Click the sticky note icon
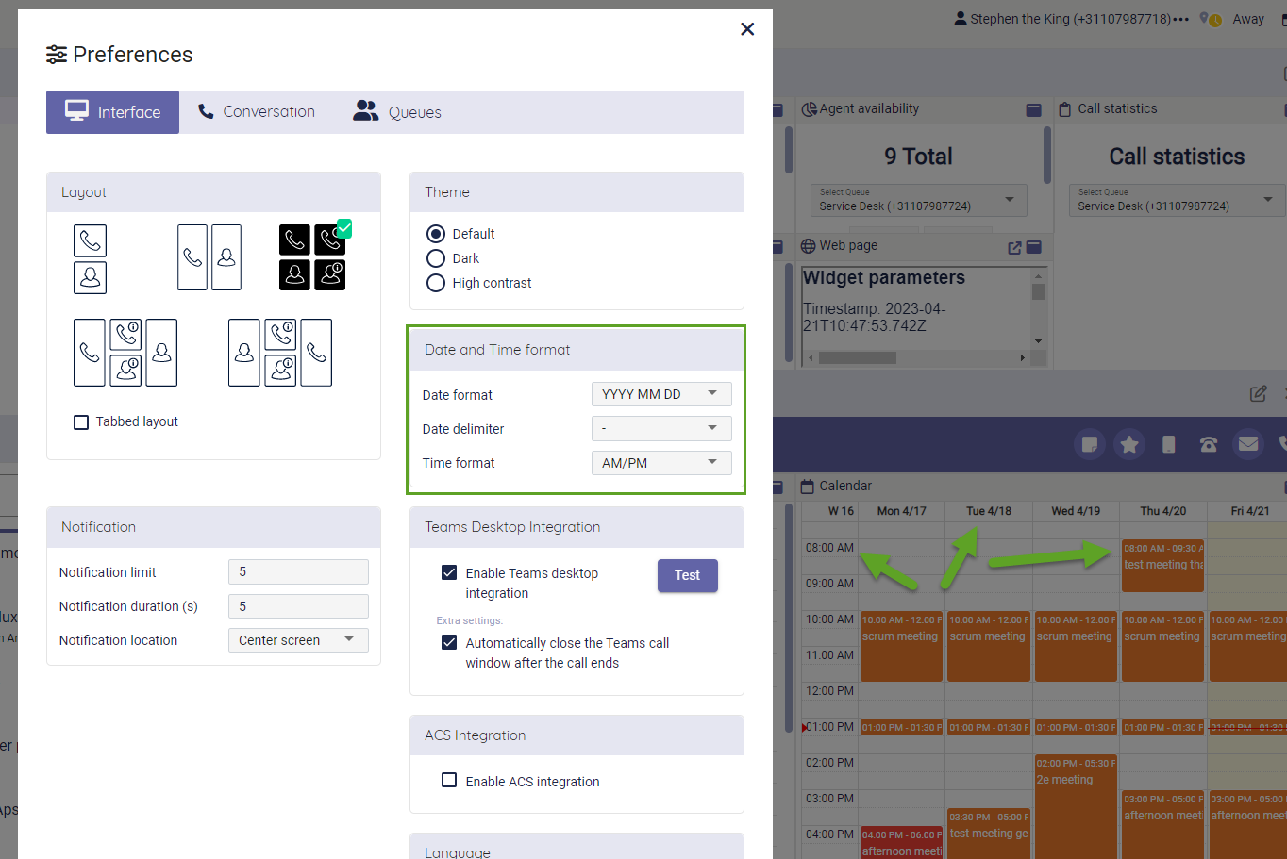1287x859 pixels. tap(1089, 445)
